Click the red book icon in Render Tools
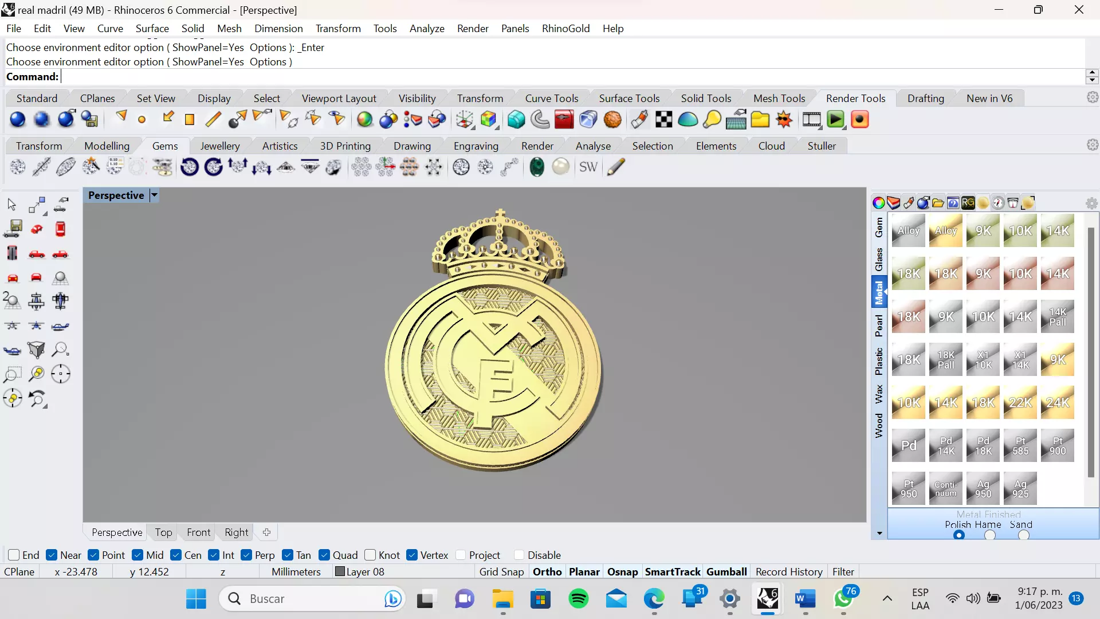This screenshot has height=619, width=1100. 564,120
